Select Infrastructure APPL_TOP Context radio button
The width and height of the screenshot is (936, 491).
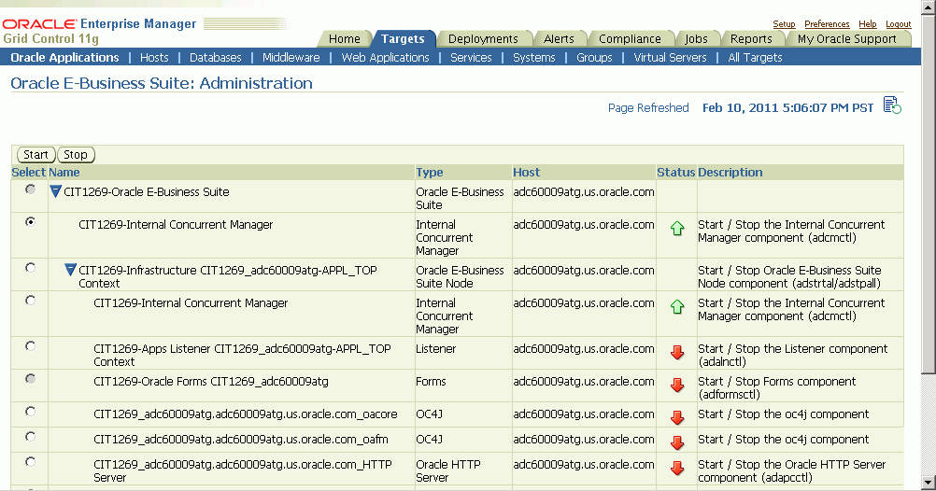tap(30, 268)
